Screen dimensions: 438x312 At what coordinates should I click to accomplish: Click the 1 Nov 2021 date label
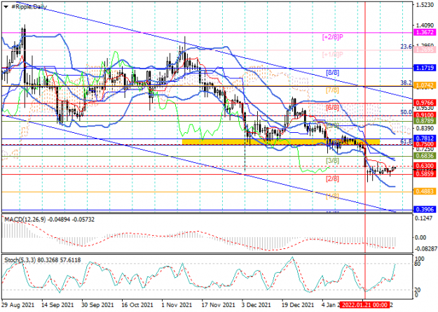click(177, 305)
